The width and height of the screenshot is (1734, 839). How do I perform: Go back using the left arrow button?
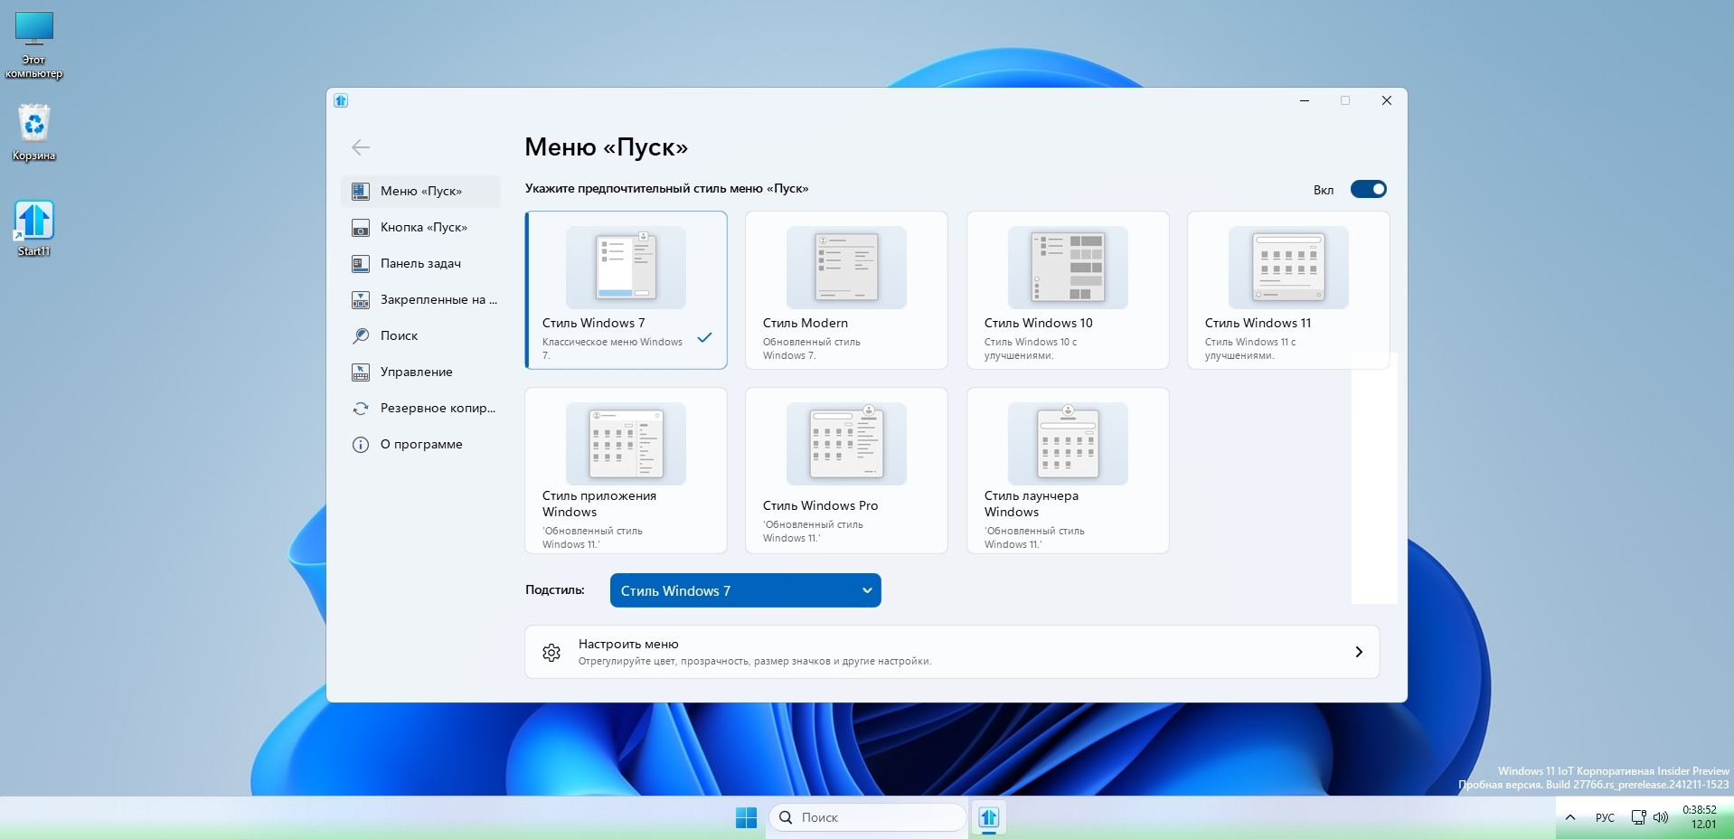(x=361, y=147)
